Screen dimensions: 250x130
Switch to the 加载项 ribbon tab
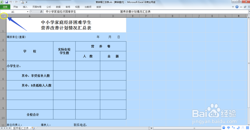(x=88, y=7)
